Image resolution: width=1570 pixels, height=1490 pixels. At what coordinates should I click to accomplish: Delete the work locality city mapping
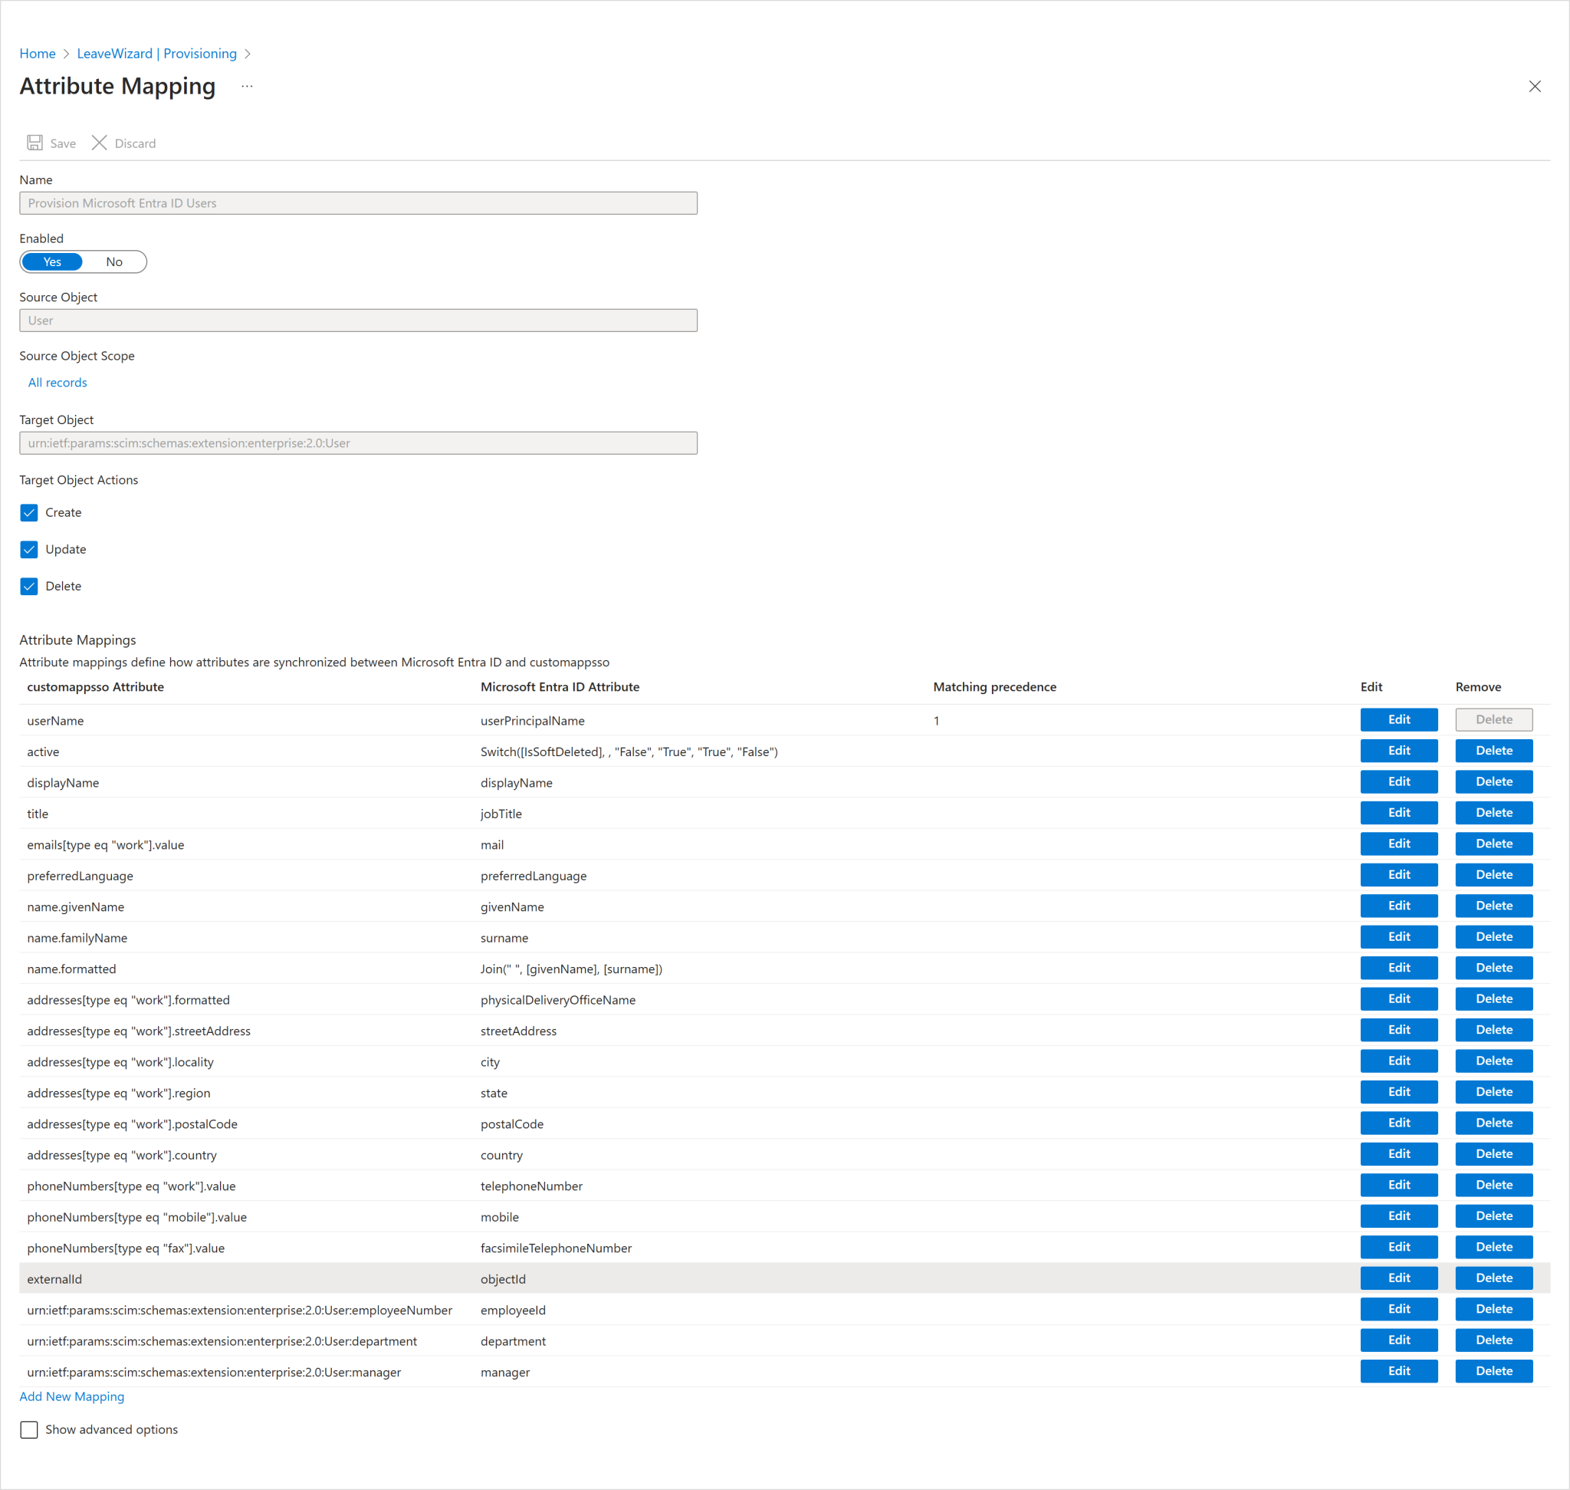pos(1494,1061)
